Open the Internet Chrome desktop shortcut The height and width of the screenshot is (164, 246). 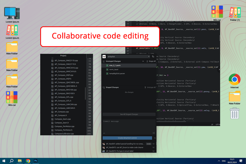pyautogui.click(x=234, y=81)
